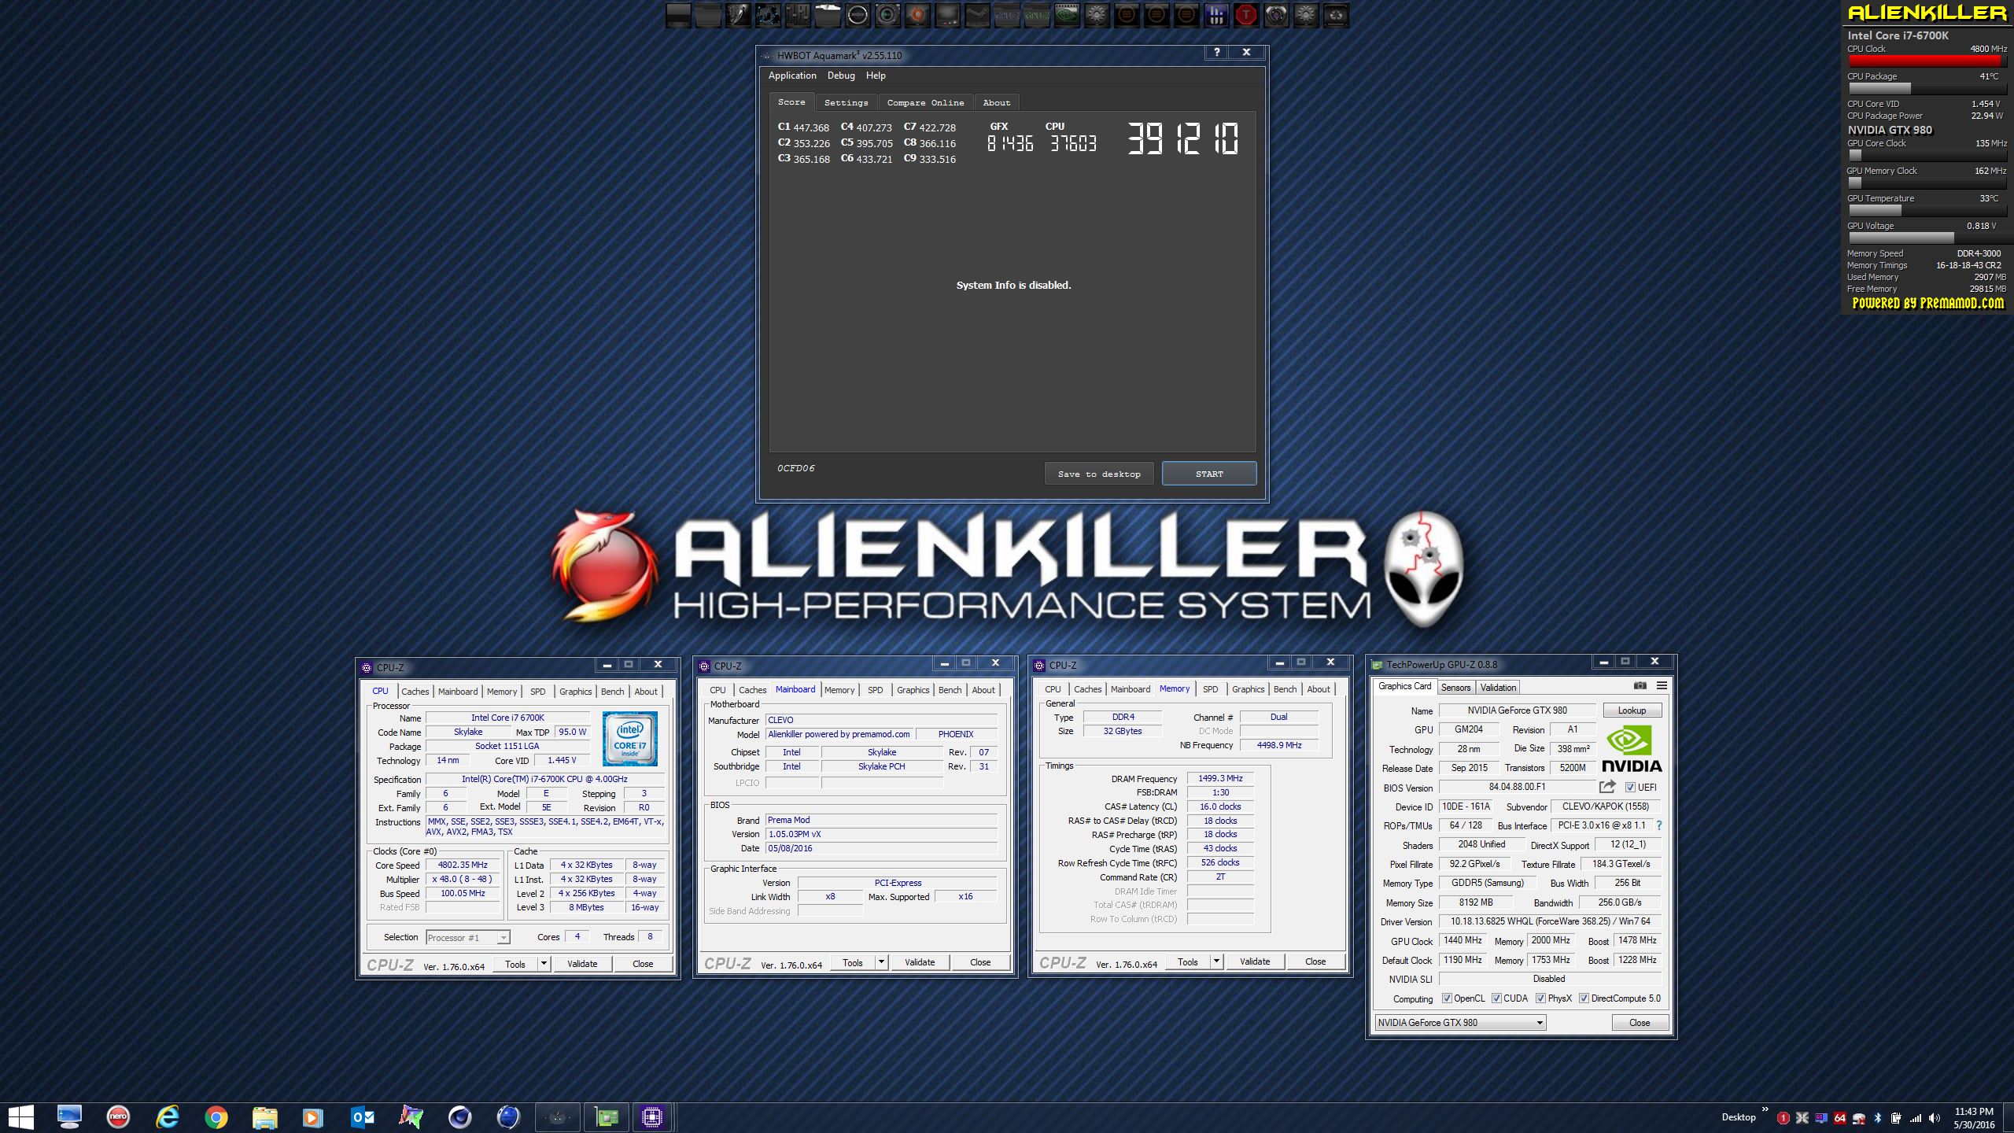This screenshot has height=1133, width=2014.
Task: Click Tools button in the leftmost CPU-Z window
Action: point(515,963)
